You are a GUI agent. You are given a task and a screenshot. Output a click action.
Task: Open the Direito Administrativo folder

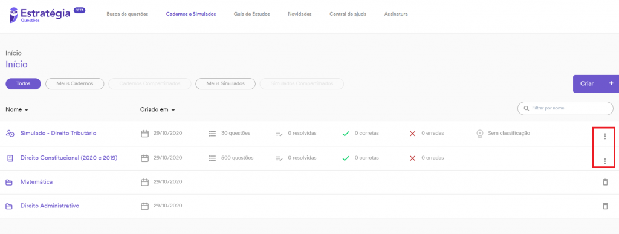pyautogui.click(x=50, y=206)
